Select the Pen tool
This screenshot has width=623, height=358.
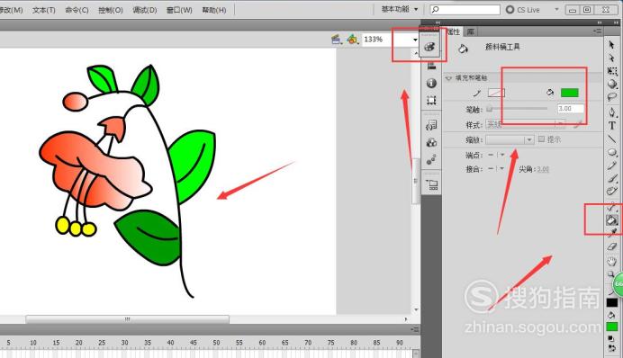click(612, 112)
